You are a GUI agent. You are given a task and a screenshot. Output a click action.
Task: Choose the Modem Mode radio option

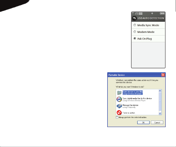coord(135,32)
